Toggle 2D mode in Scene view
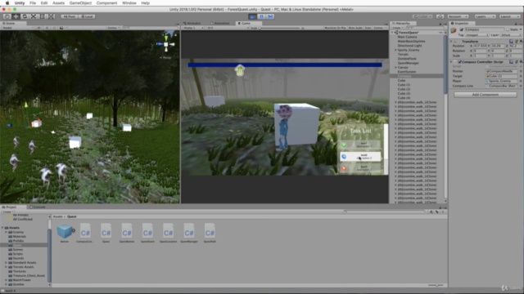Screen dimensions: 524x294 click(x=38, y=28)
